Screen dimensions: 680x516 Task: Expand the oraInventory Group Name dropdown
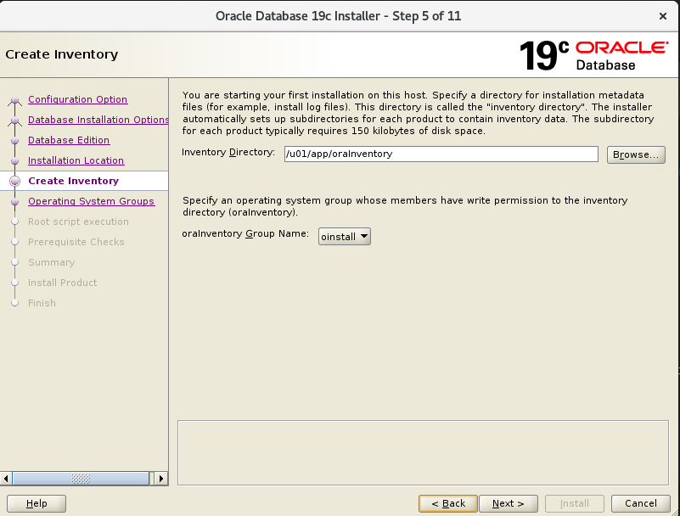[345, 236]
